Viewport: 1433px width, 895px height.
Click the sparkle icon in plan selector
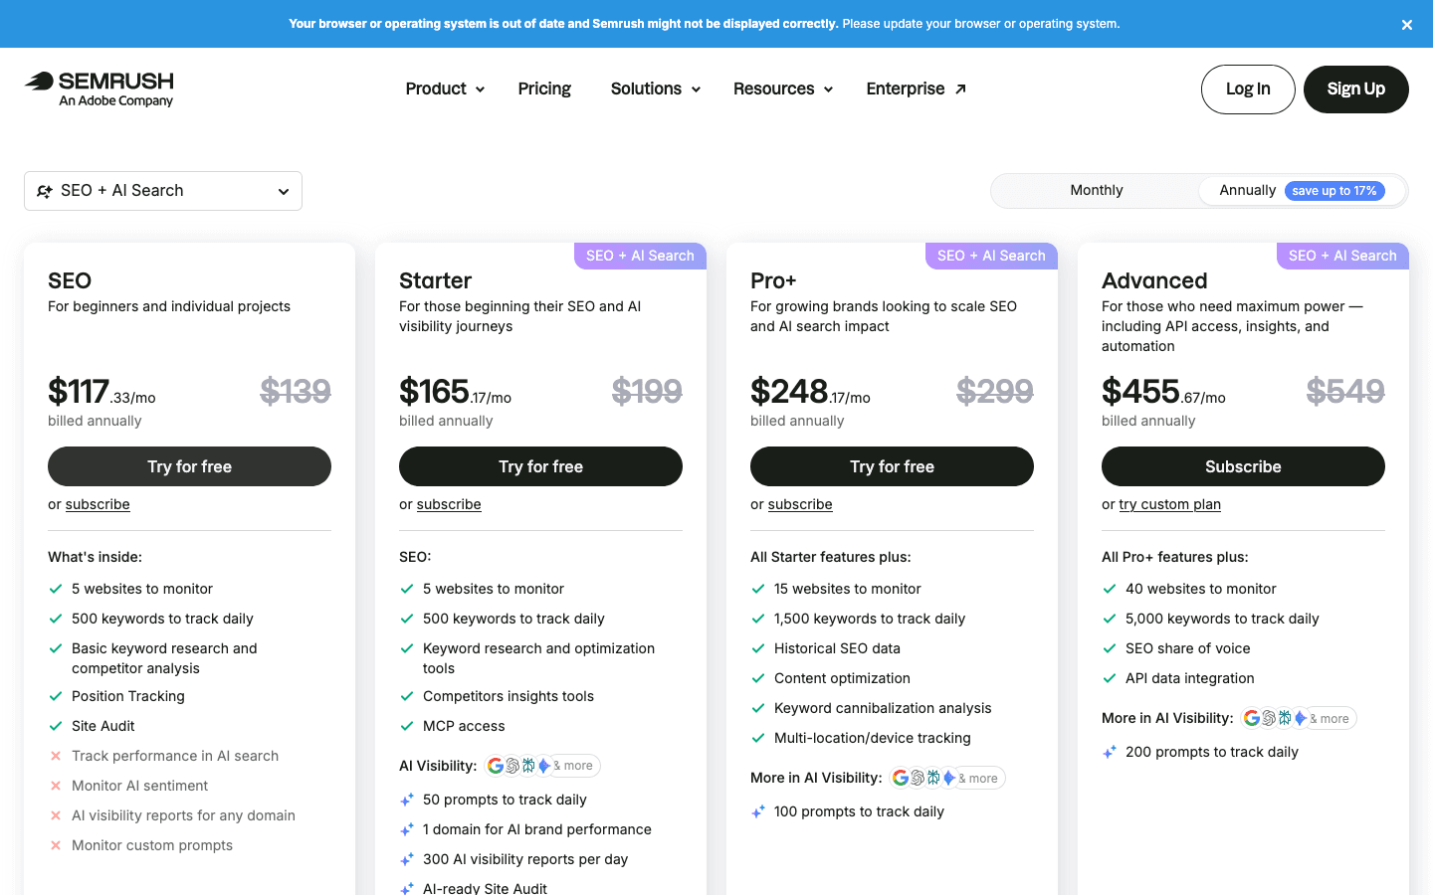(45, 191)
